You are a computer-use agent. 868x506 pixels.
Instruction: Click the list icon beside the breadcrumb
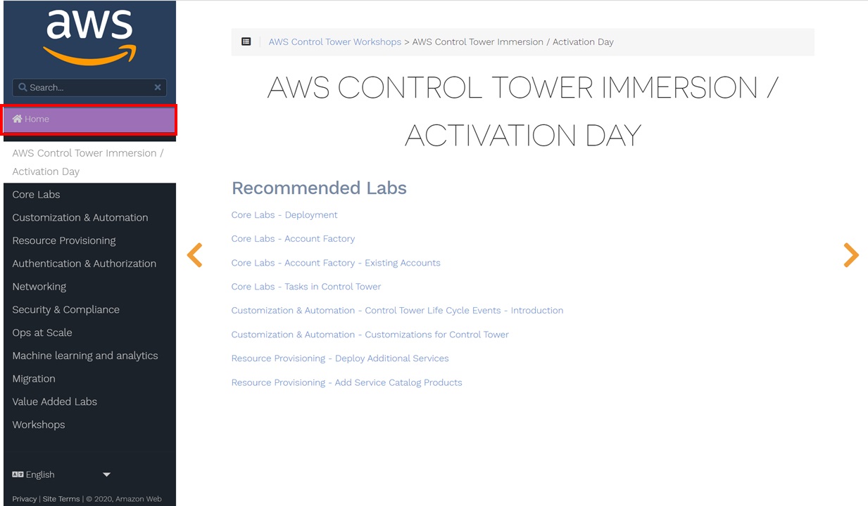click(246, 41)
